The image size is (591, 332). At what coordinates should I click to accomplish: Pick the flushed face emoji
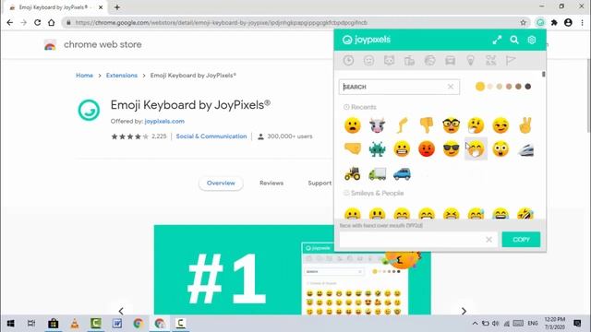click(501, 149)
